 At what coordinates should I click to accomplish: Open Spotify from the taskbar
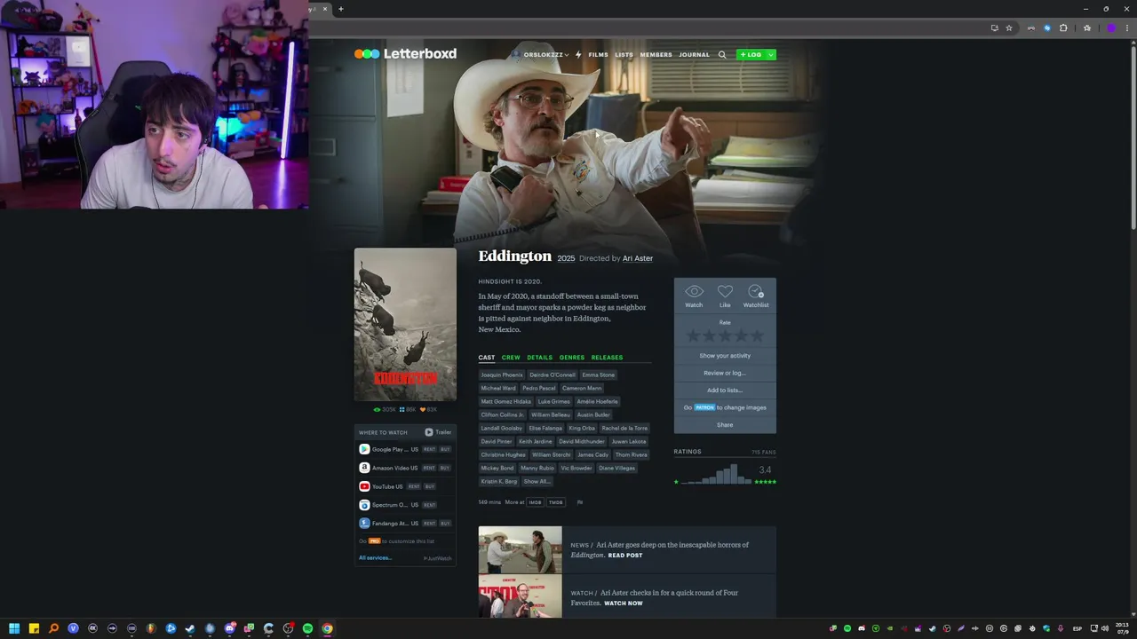(x=307, y=628)
